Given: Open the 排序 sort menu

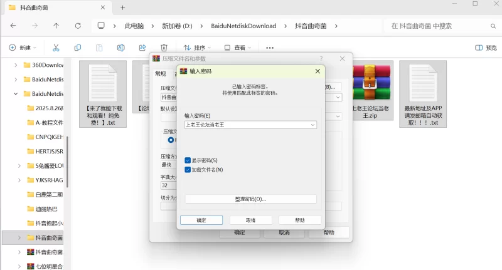Looking at the screenshot, I should tap(197, 48).
